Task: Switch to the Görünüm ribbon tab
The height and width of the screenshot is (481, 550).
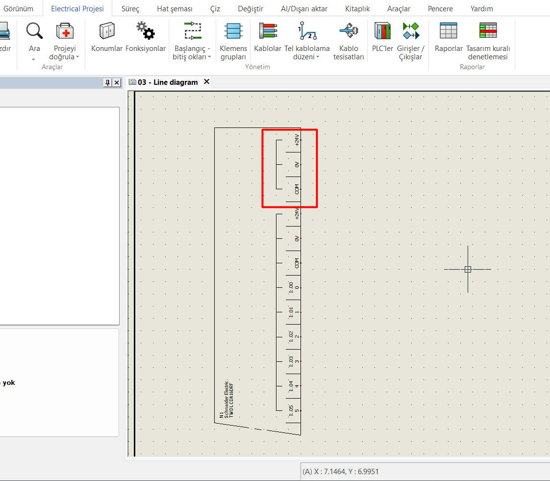Action: [x=18, y=9]
